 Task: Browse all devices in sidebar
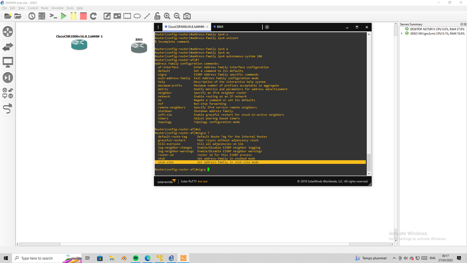pos(8,93)
